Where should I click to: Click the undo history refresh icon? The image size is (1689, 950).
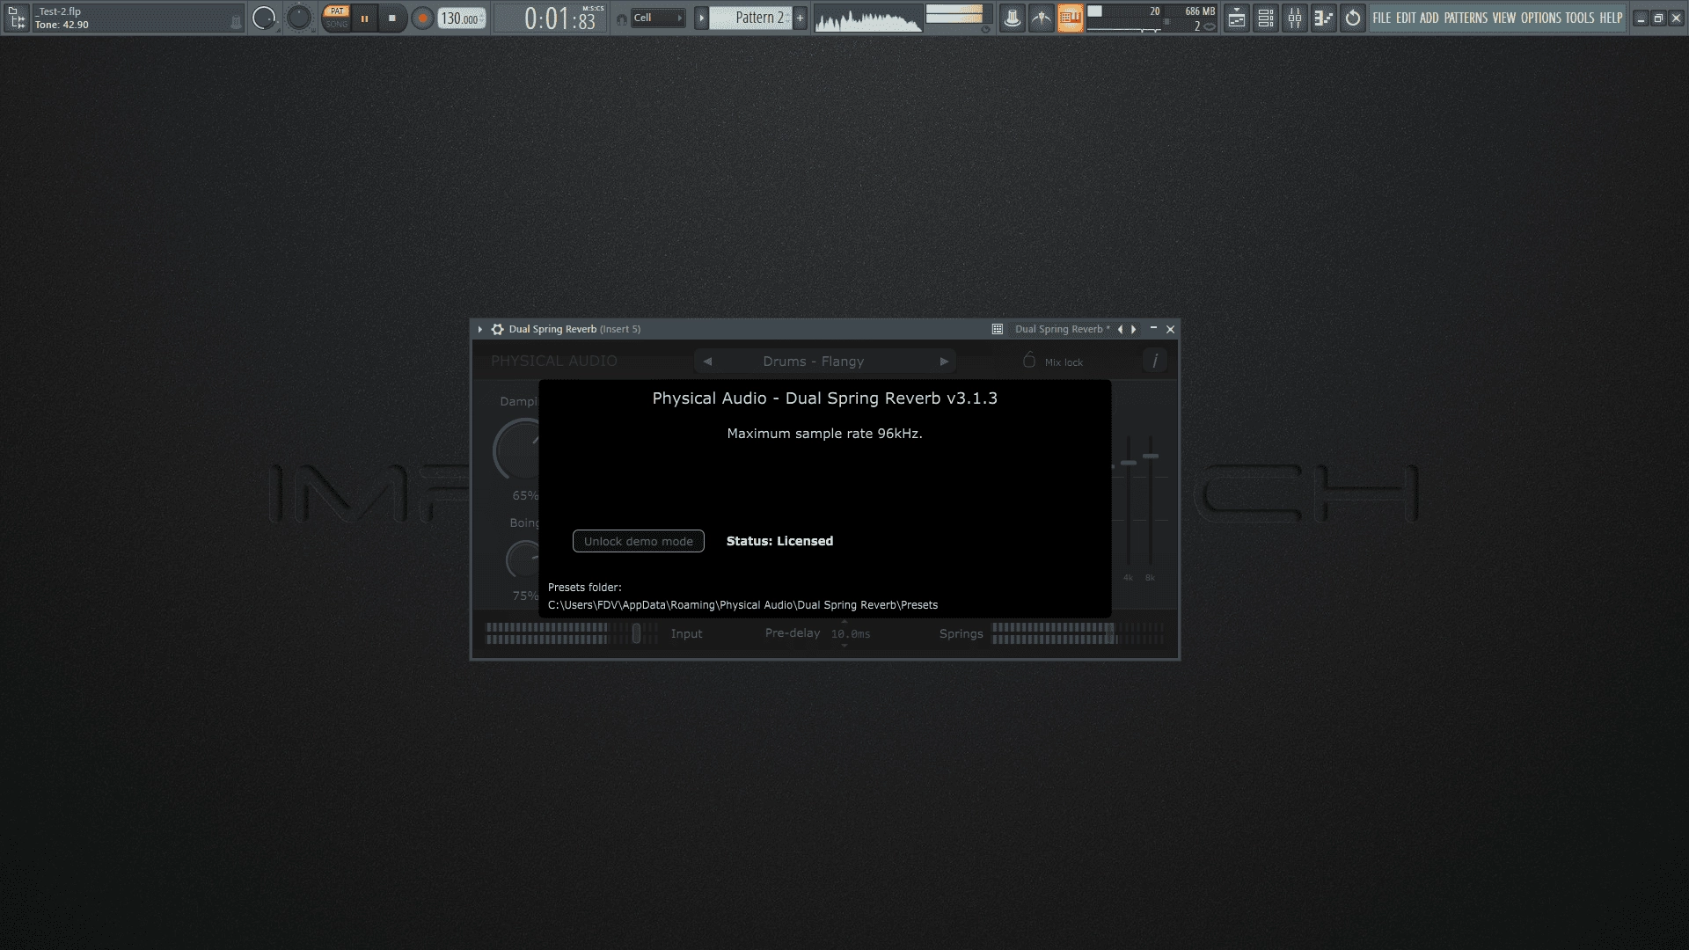click(1353, 18)
